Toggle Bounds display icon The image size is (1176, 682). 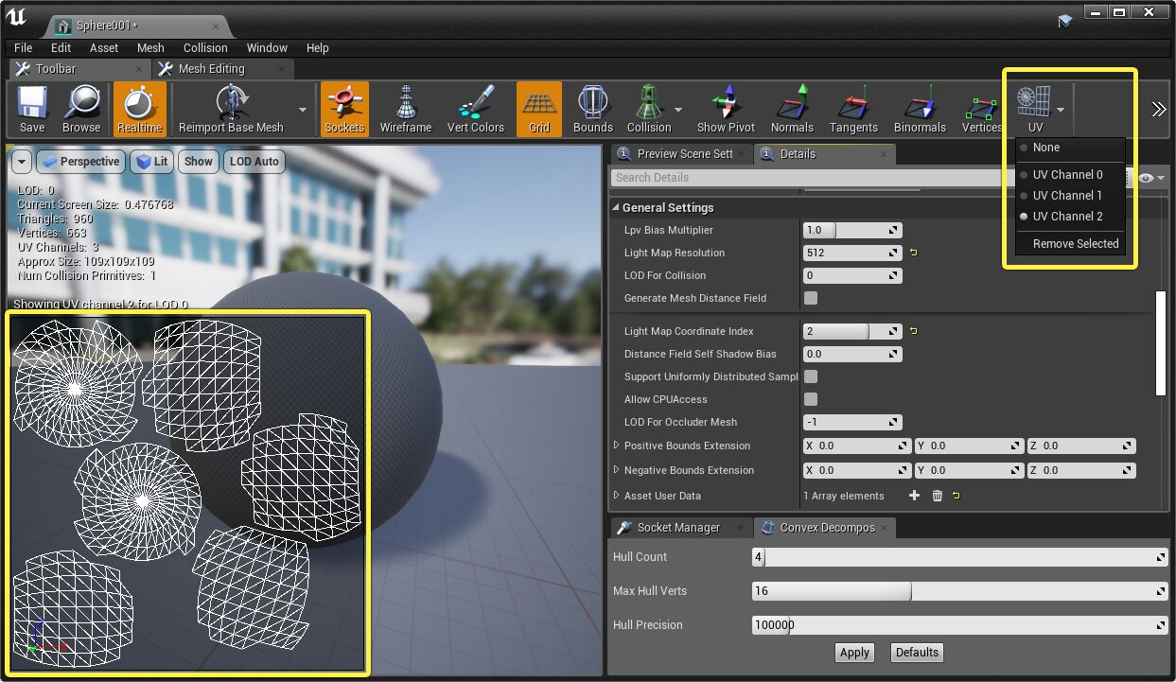pyautogui.click(x=593, y=109)
